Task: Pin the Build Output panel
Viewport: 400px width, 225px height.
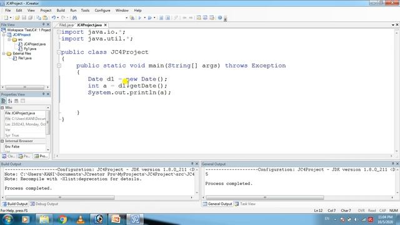Action: (192, 164)
